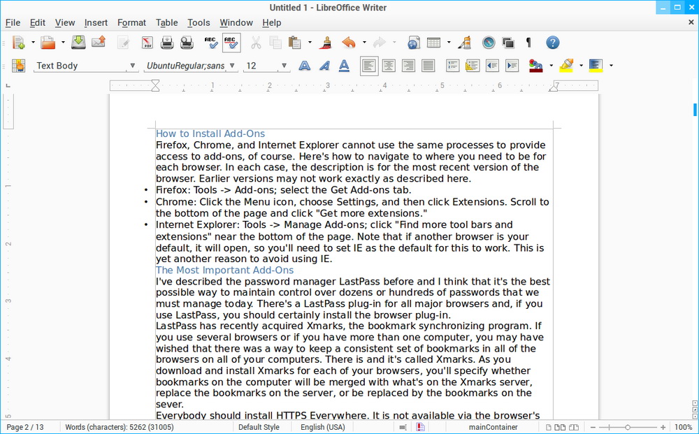The height and width of the screenshot is (434, 699).
Task: Center the paragraph horizontally
Action: [389, 66]
